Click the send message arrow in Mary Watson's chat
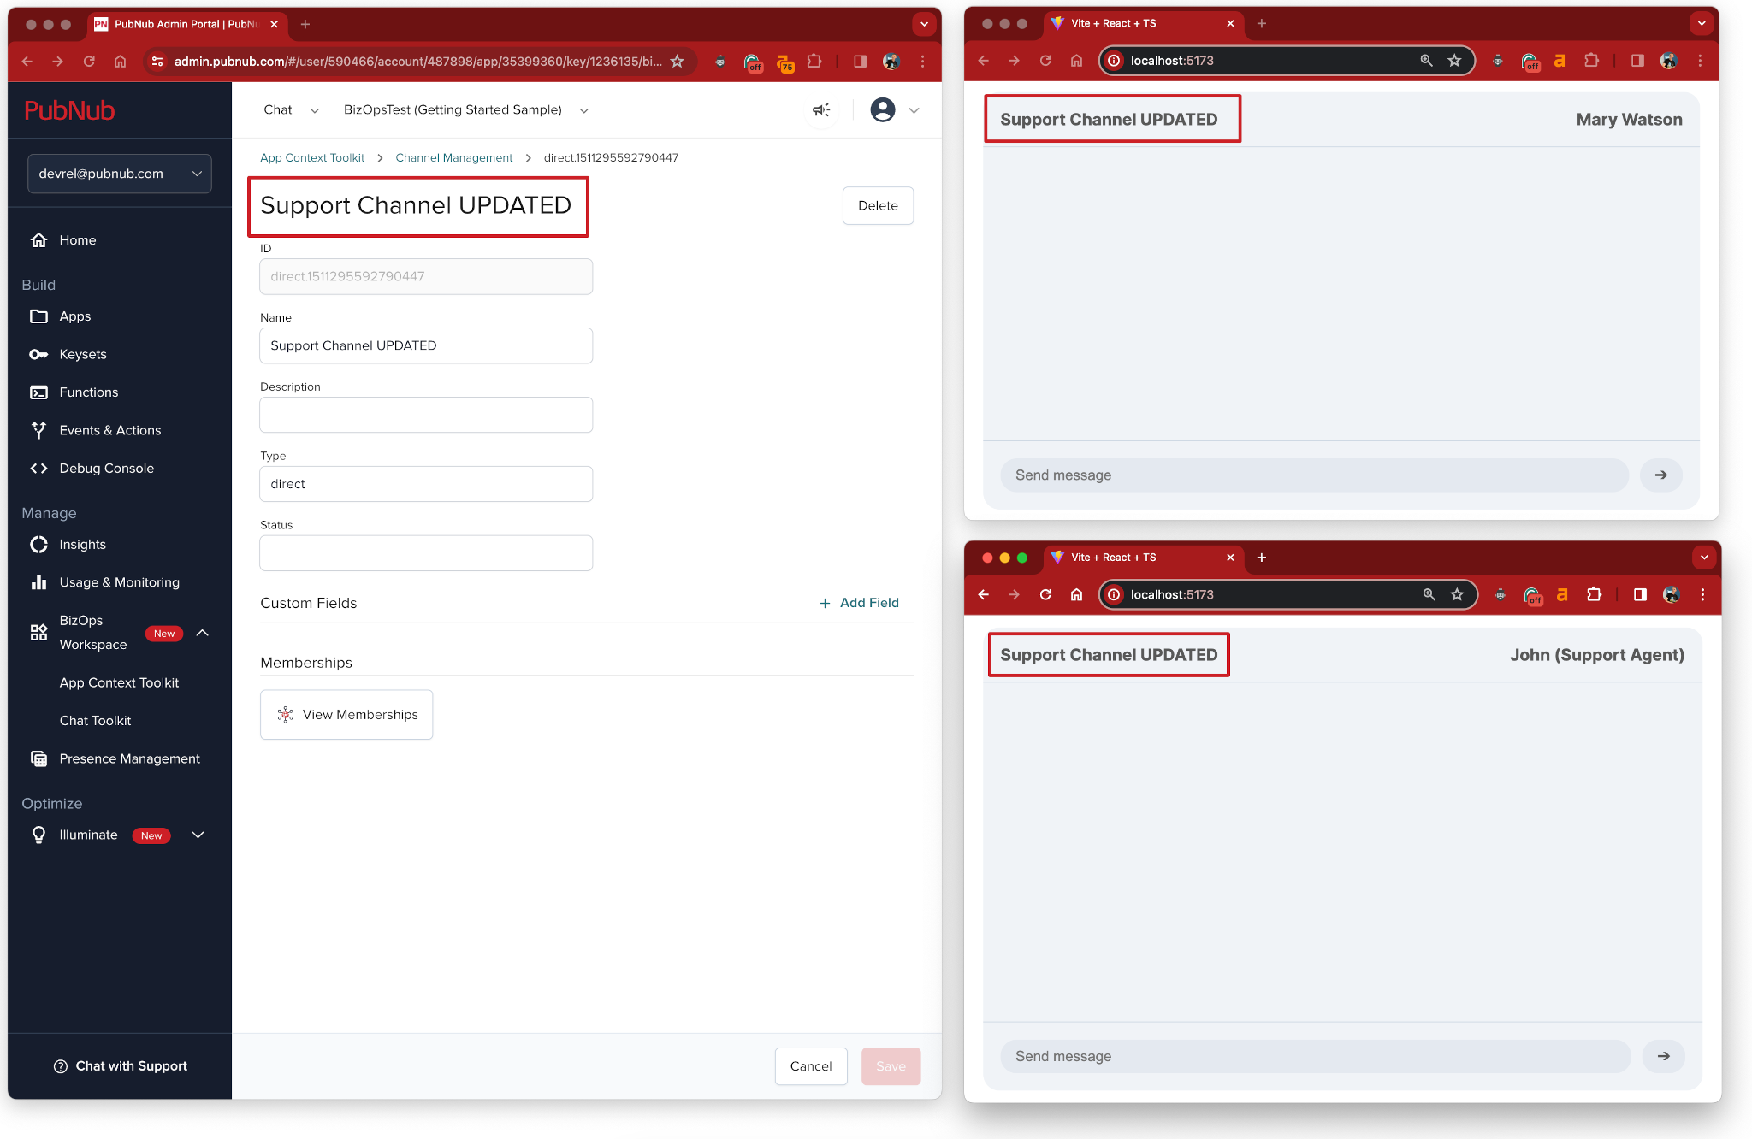The width and height of the screenshot is (1752, 1139). [1660, 475]
